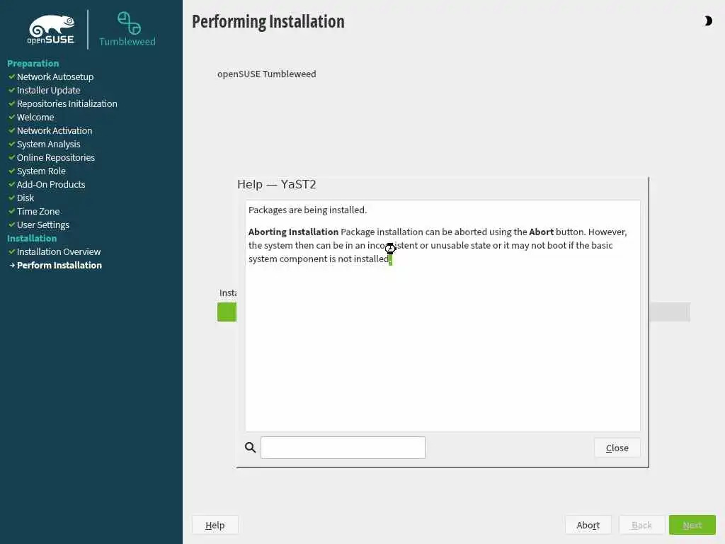Toggle dark mode moon icon
The image size is (725, 544).
[x=708, y=21]
